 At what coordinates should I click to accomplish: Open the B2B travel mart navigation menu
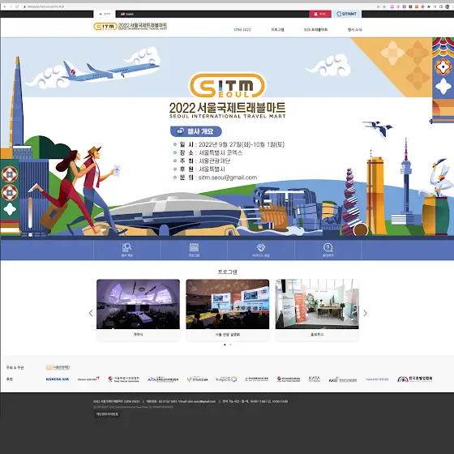click(x=315, y=29)
